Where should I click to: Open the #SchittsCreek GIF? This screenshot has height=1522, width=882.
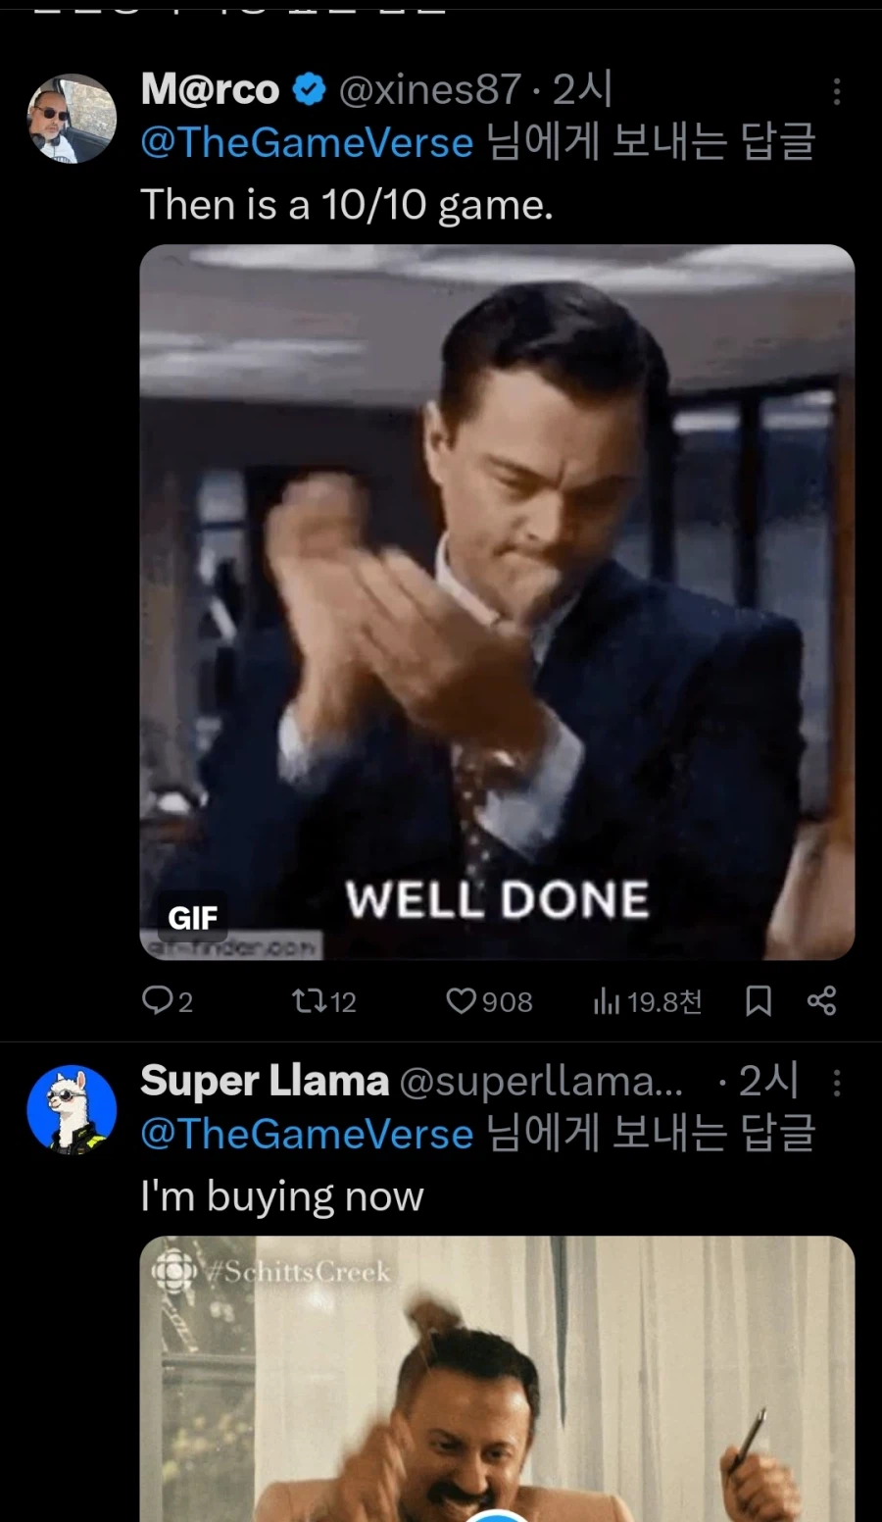pos(497,1379)
